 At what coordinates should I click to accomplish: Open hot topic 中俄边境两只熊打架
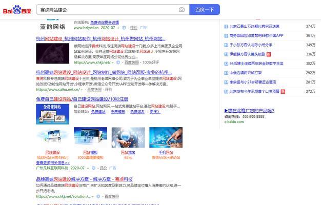click(x=246, y=73)
